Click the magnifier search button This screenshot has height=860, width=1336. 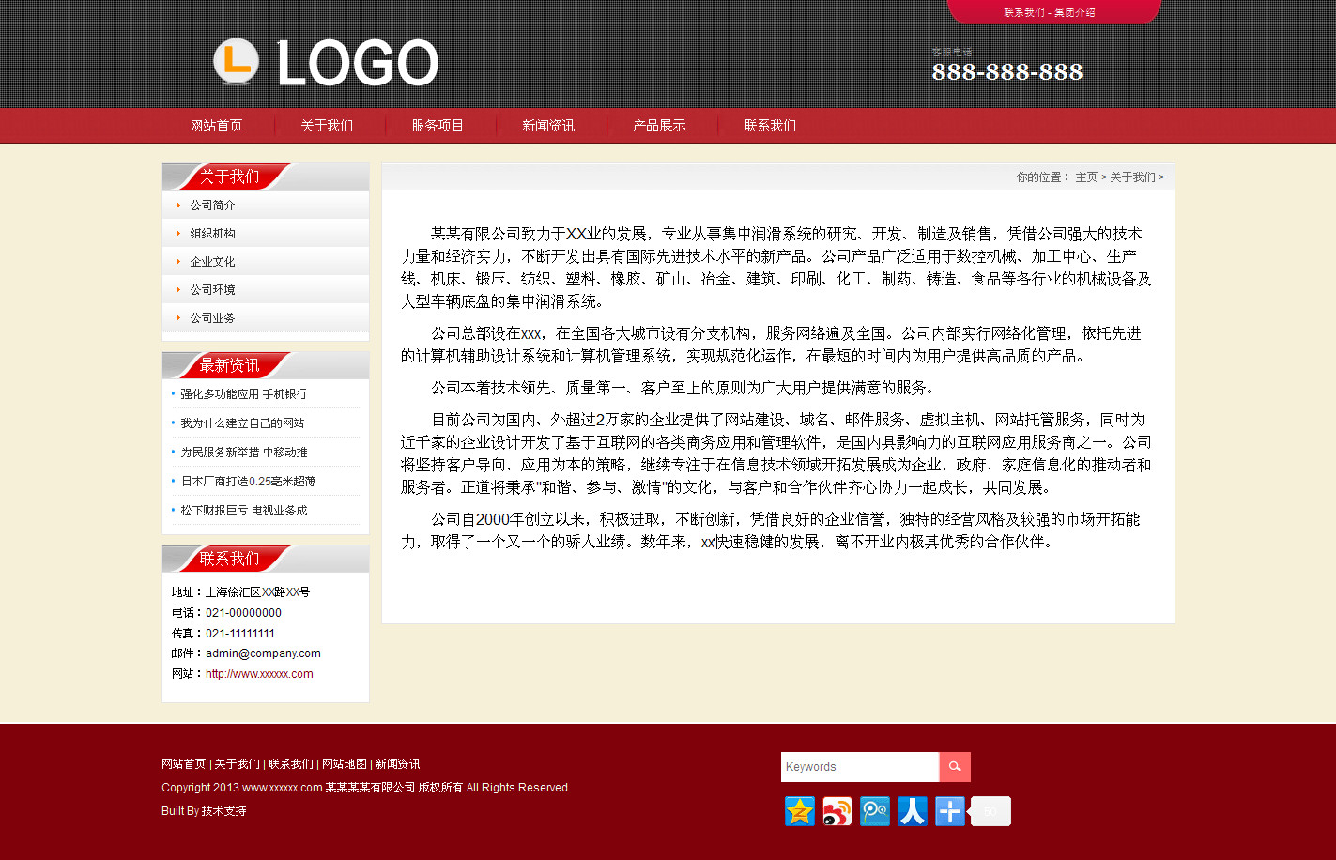click(x=955, y=767)
